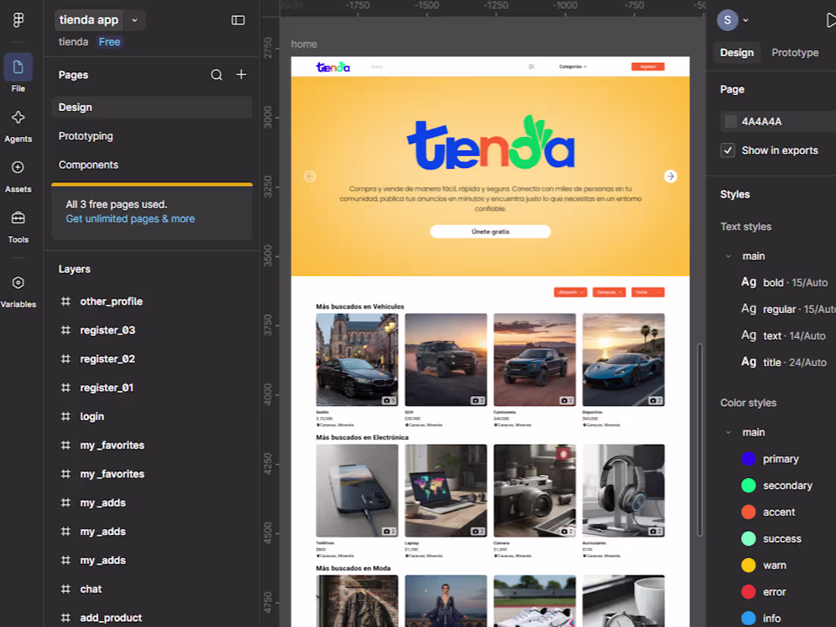Select the secondary color style
The image size is (836, 627).
click(x=777, y=486)
